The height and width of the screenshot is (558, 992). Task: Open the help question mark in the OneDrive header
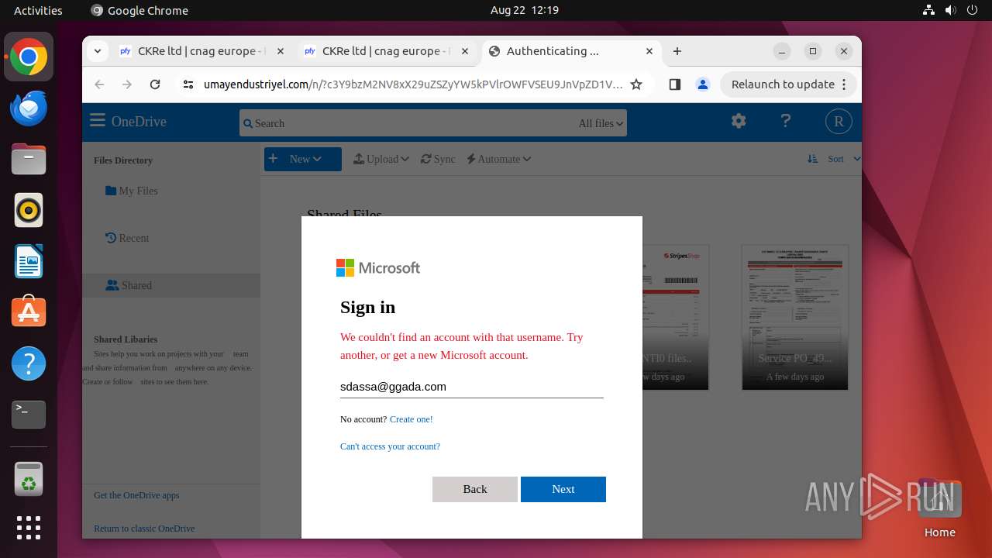tap(786, 121)
